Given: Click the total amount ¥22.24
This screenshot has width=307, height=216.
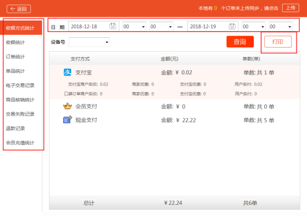Looking at the screenshot, I should click(x=173, y=203).
